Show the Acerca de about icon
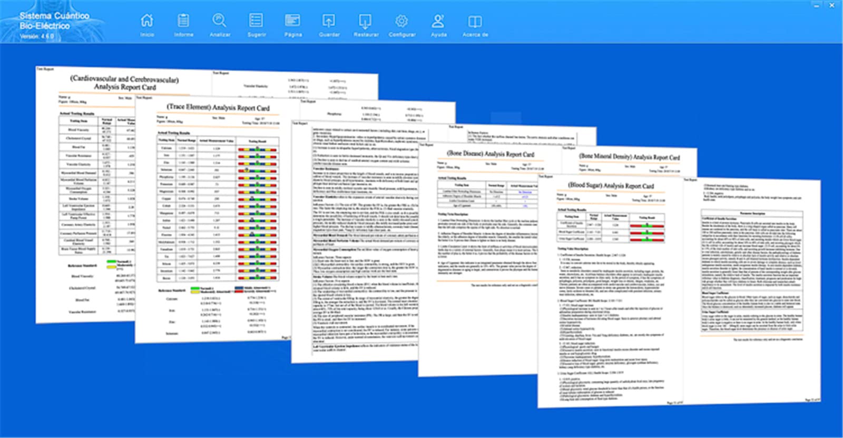Image resolution: width=843 pixels, height=438 pixels. point(475,25)
